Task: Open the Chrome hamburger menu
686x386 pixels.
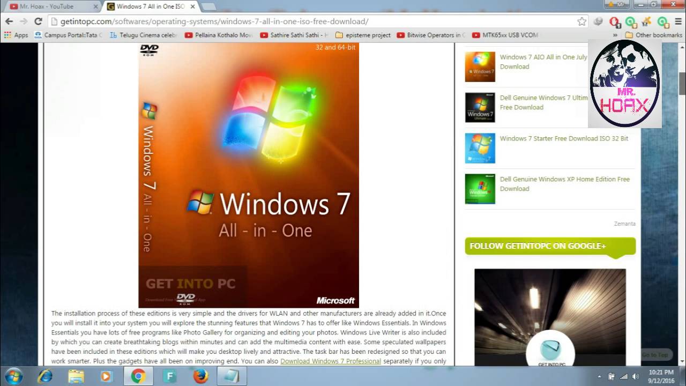Action: (x=678, y=21)
